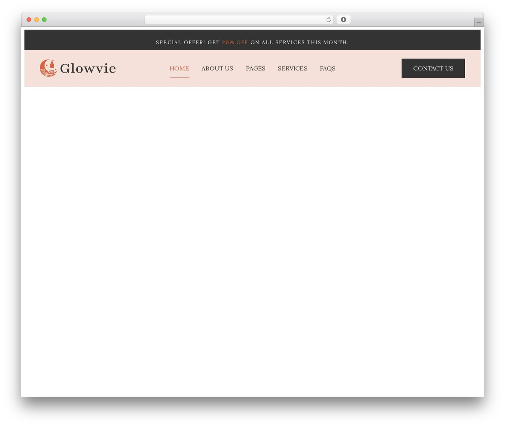Viewport: 505px width, 427px height.
Task: Close the browser window with the red button
Action: (x=29, y=20)
